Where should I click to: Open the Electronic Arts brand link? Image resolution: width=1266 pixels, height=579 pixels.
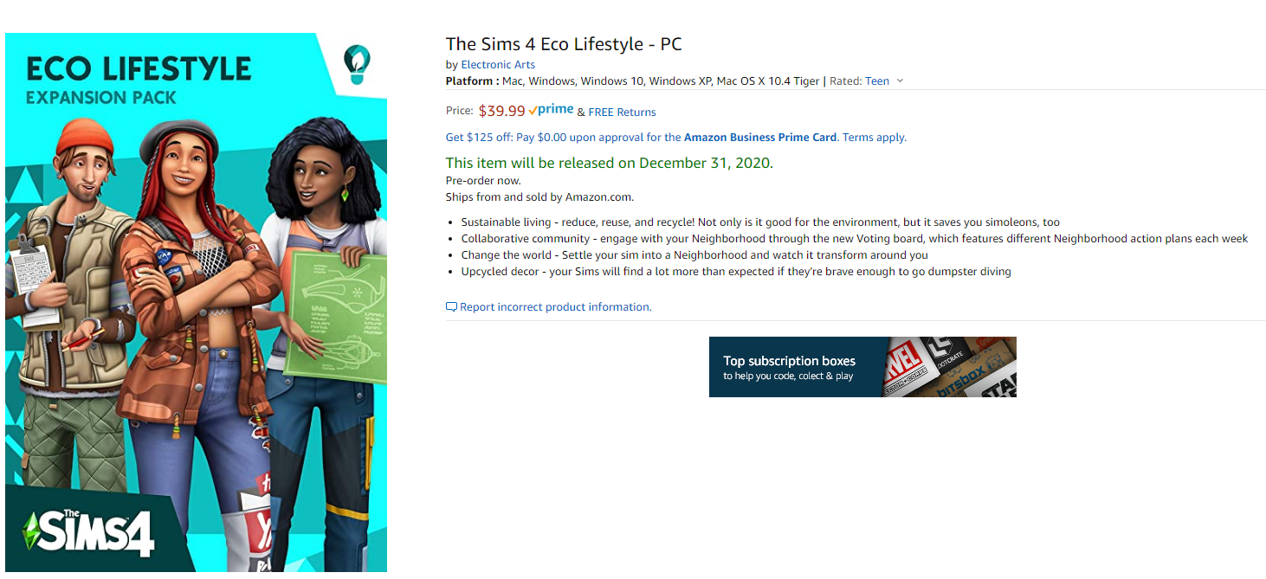(498, 65)
